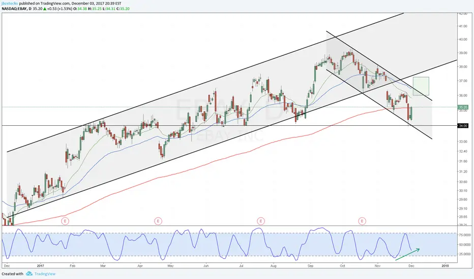Open the jbzstocks author profile link
This screenshot has width=474, height=279.
(x=10, y=4)
